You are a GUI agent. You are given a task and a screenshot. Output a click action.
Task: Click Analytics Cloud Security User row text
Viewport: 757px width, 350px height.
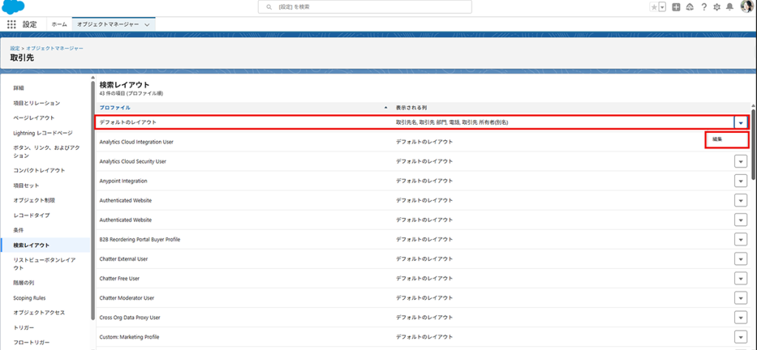[x=133, y=162]
